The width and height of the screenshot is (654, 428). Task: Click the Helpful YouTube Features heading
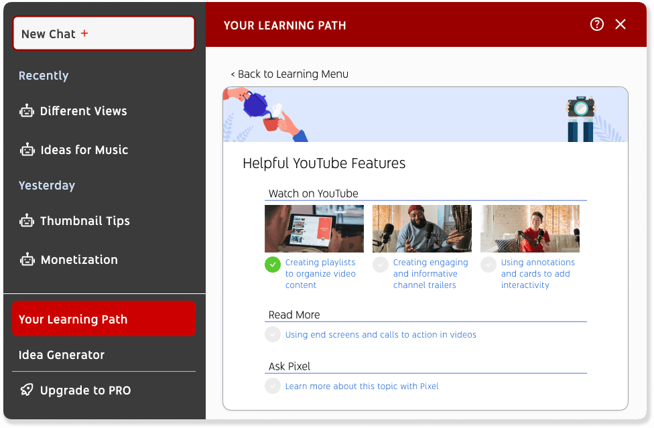click(324, 163)
